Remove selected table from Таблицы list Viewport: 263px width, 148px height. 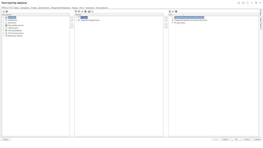[72, 24]
